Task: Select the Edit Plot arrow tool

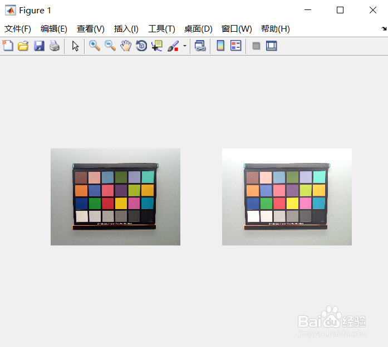Action: [x=75, y=46]
